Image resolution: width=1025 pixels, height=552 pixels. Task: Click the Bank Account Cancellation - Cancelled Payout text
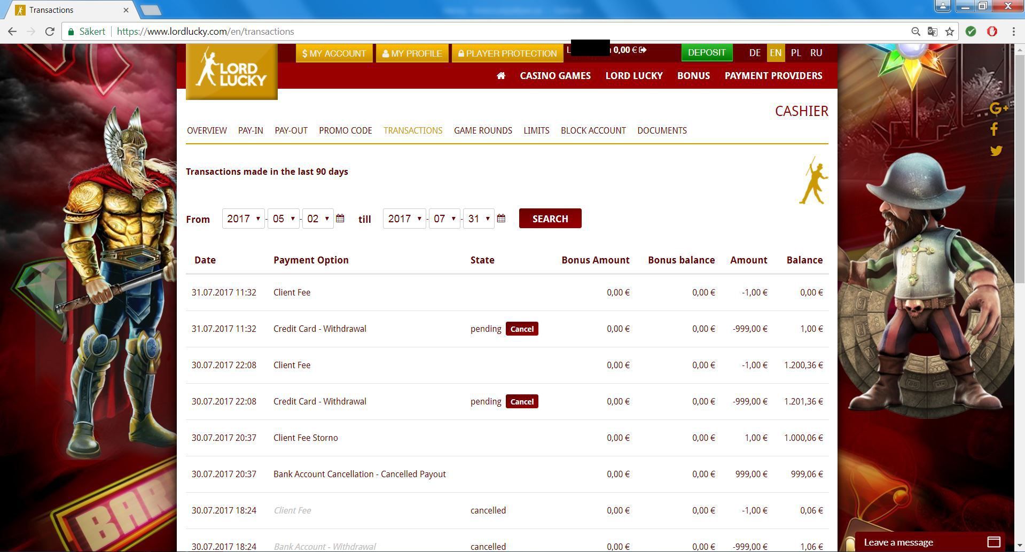pos(359,474)
